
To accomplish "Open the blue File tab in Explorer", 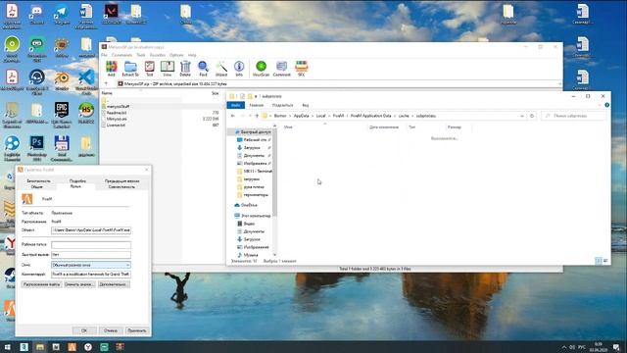I will click(x=236, y=105).
